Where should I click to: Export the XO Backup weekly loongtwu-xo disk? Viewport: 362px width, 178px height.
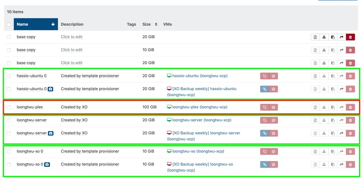click(324, 164)
